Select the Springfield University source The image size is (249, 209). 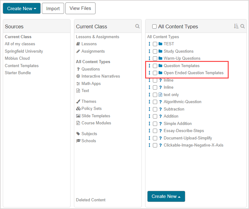[x=24, y=51]
